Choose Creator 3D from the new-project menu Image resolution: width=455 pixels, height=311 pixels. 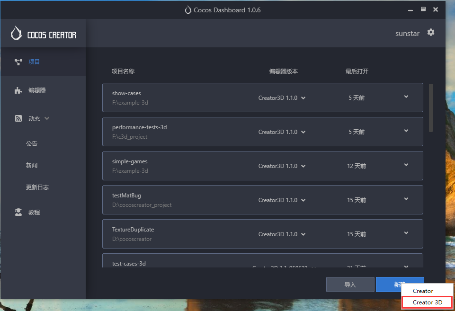(x=427, y=302)
